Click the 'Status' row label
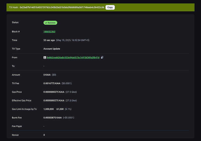Viewport: 201px width, 141px height. pos(15,22)
